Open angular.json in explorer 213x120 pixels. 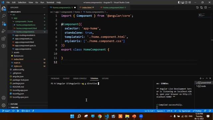pyautogui.click(x=18, y=76)
